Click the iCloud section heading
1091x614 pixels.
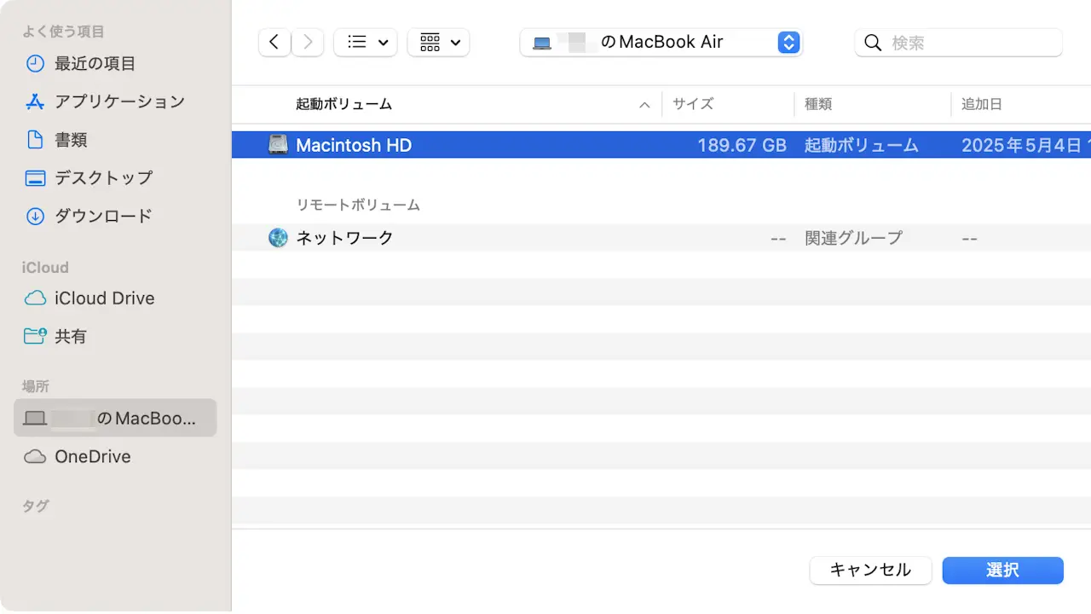pos(45,267)
